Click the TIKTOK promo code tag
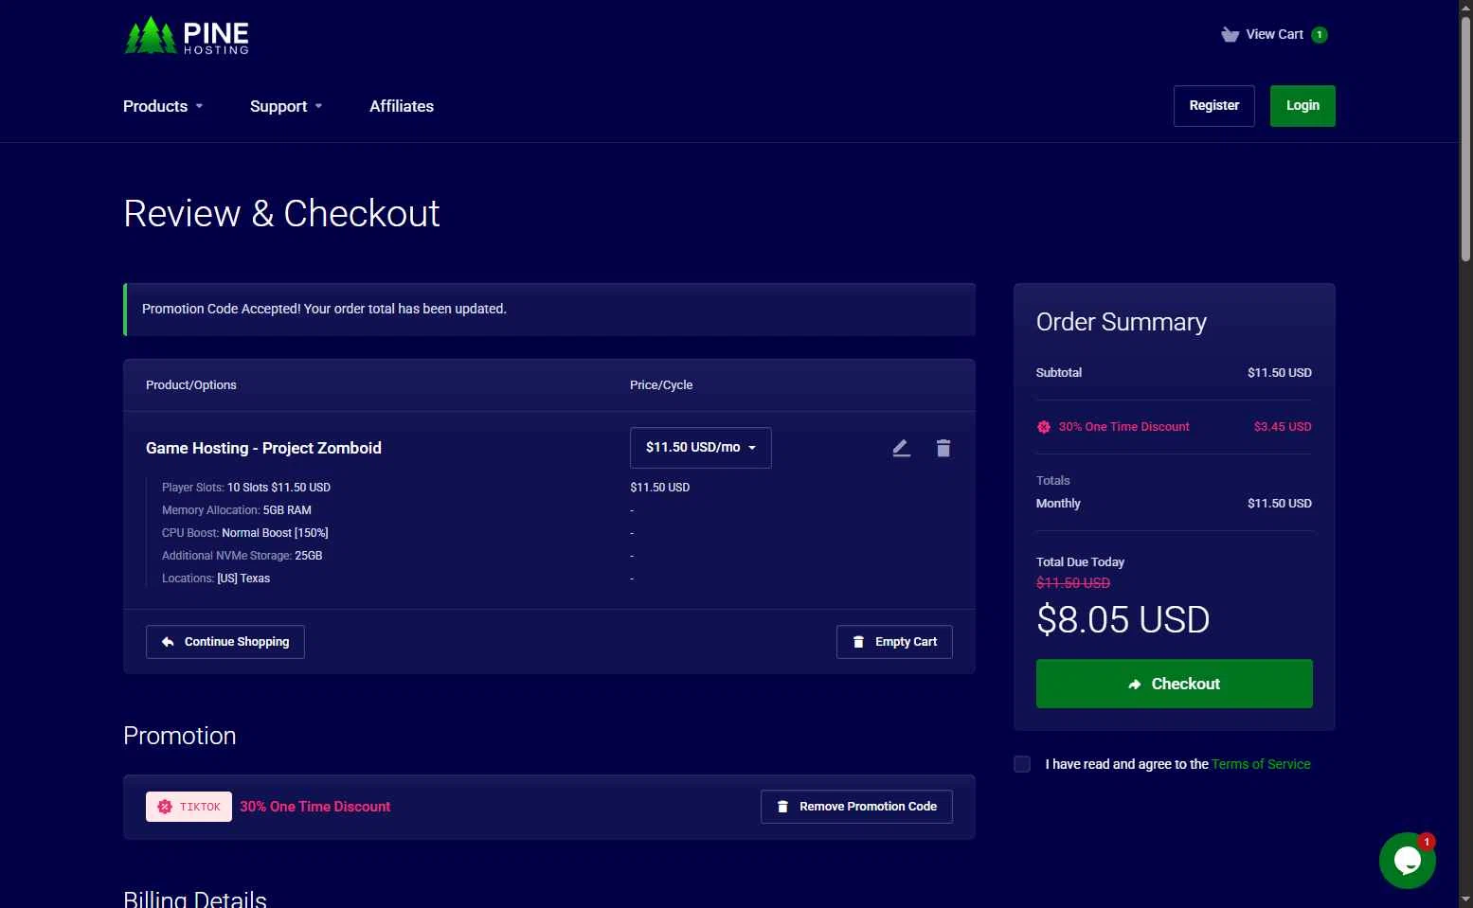Viewport: 1473px width, 908px height. click(x=189, y=807)
